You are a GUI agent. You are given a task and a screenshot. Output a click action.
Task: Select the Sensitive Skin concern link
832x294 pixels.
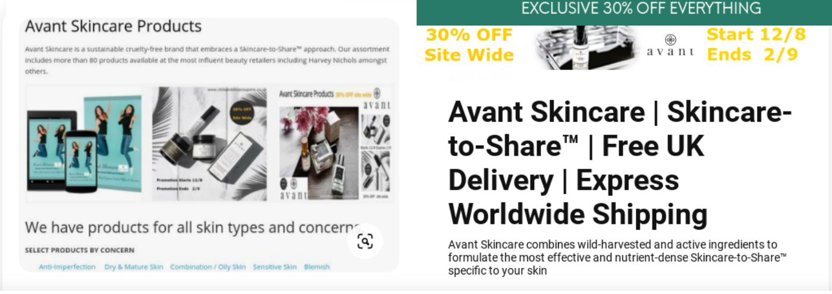point(275,267)
